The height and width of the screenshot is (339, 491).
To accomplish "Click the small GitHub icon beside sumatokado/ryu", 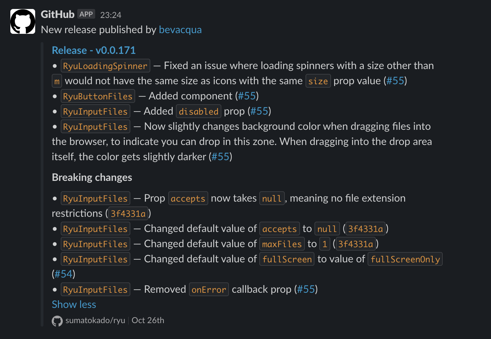I will pyautogui.click(x=57, y=321).
